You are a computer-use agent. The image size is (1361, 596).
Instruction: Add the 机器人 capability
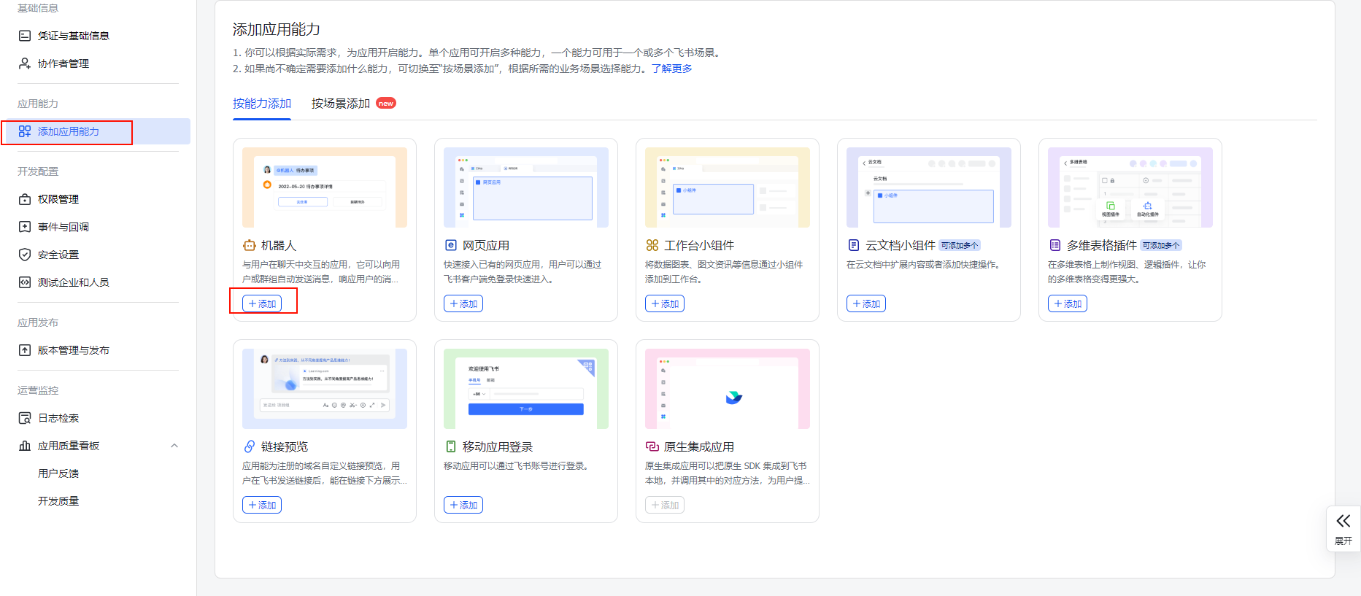[262, 303]
